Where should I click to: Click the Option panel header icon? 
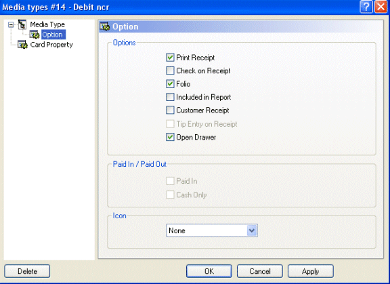[x=105, y=26]
